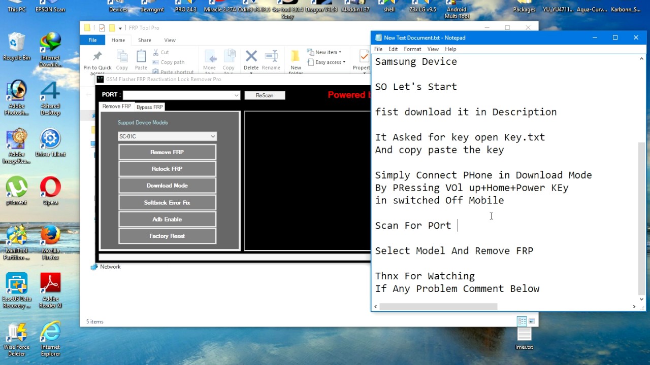Open the uTorrent desktop icon
The height and width of the screenshot is (365, 650).
coord(16,191)
